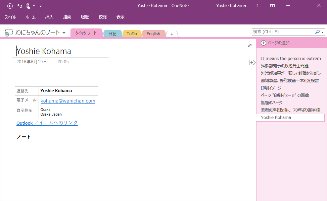
Task: Click the 自宅住所 table cell
Action: [x=27, y=112]
